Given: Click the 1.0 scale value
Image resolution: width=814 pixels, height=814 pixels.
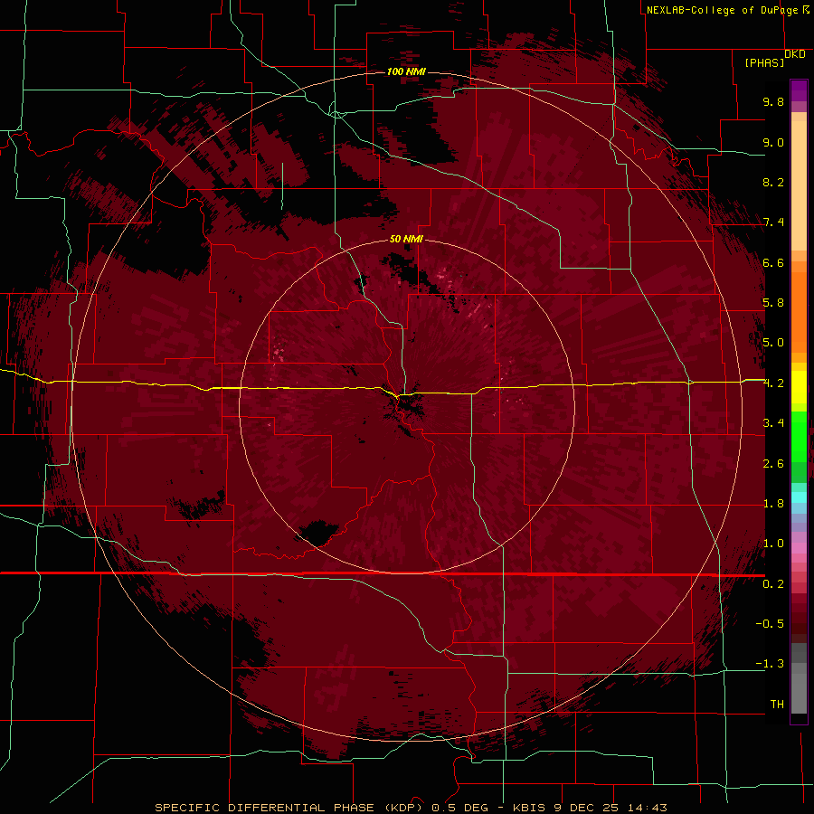Looking at the screenshot, I should pos(773,544).
